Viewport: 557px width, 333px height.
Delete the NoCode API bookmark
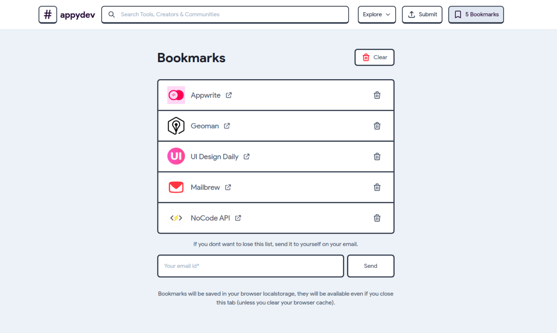[377, 217]
